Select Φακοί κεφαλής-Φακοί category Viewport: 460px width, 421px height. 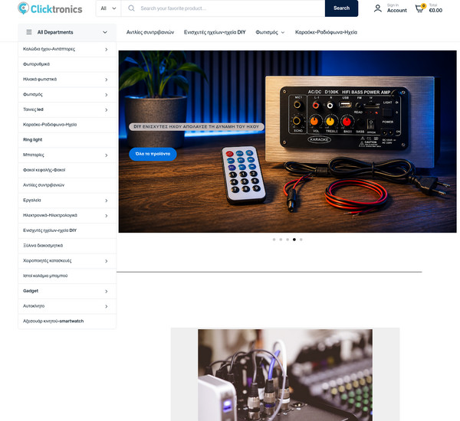[x=67, y=170]
